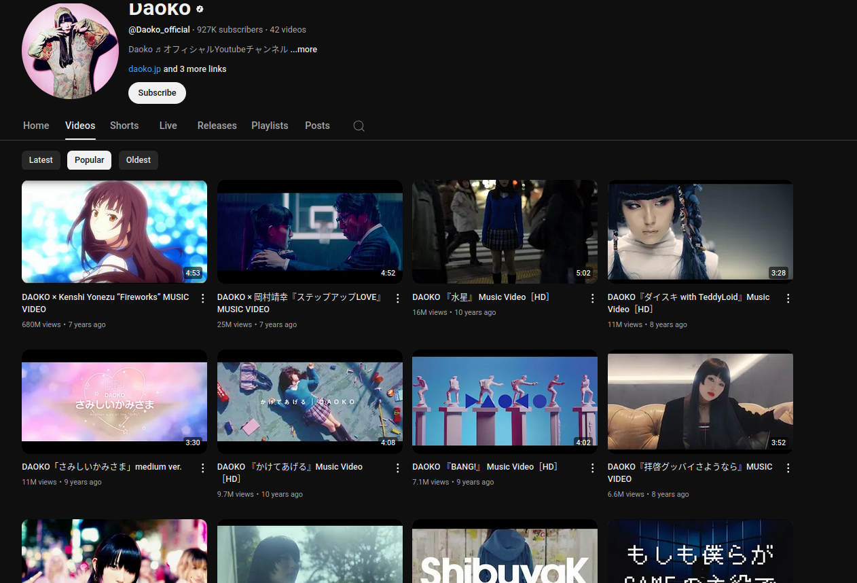Screen dimensions: 857x583
Task: Open BANG! Music Video [HD] title
Action: (x=486, y=467)
